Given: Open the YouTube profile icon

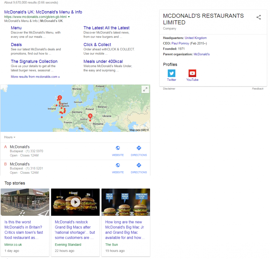Looking at the screenshot, I should pyautogui.click(x=192, y=73).
